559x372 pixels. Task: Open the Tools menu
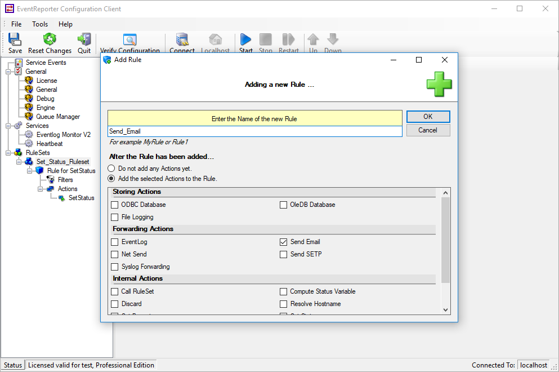[x=40, y=24]
